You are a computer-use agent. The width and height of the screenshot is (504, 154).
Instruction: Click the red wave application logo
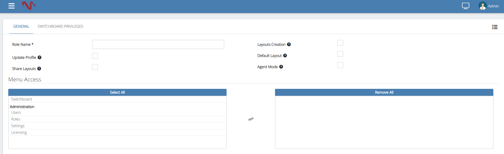29,6
